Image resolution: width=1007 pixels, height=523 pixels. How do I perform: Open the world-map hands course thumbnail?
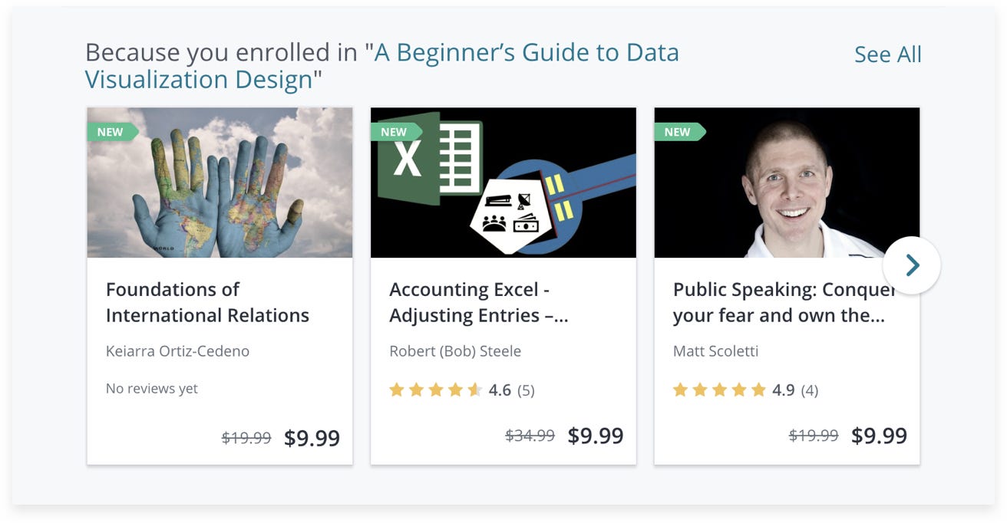(220, 182)
